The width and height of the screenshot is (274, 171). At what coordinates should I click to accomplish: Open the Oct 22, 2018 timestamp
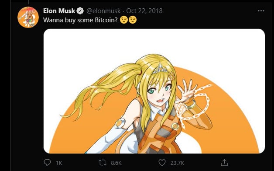[x=144, y=11]
